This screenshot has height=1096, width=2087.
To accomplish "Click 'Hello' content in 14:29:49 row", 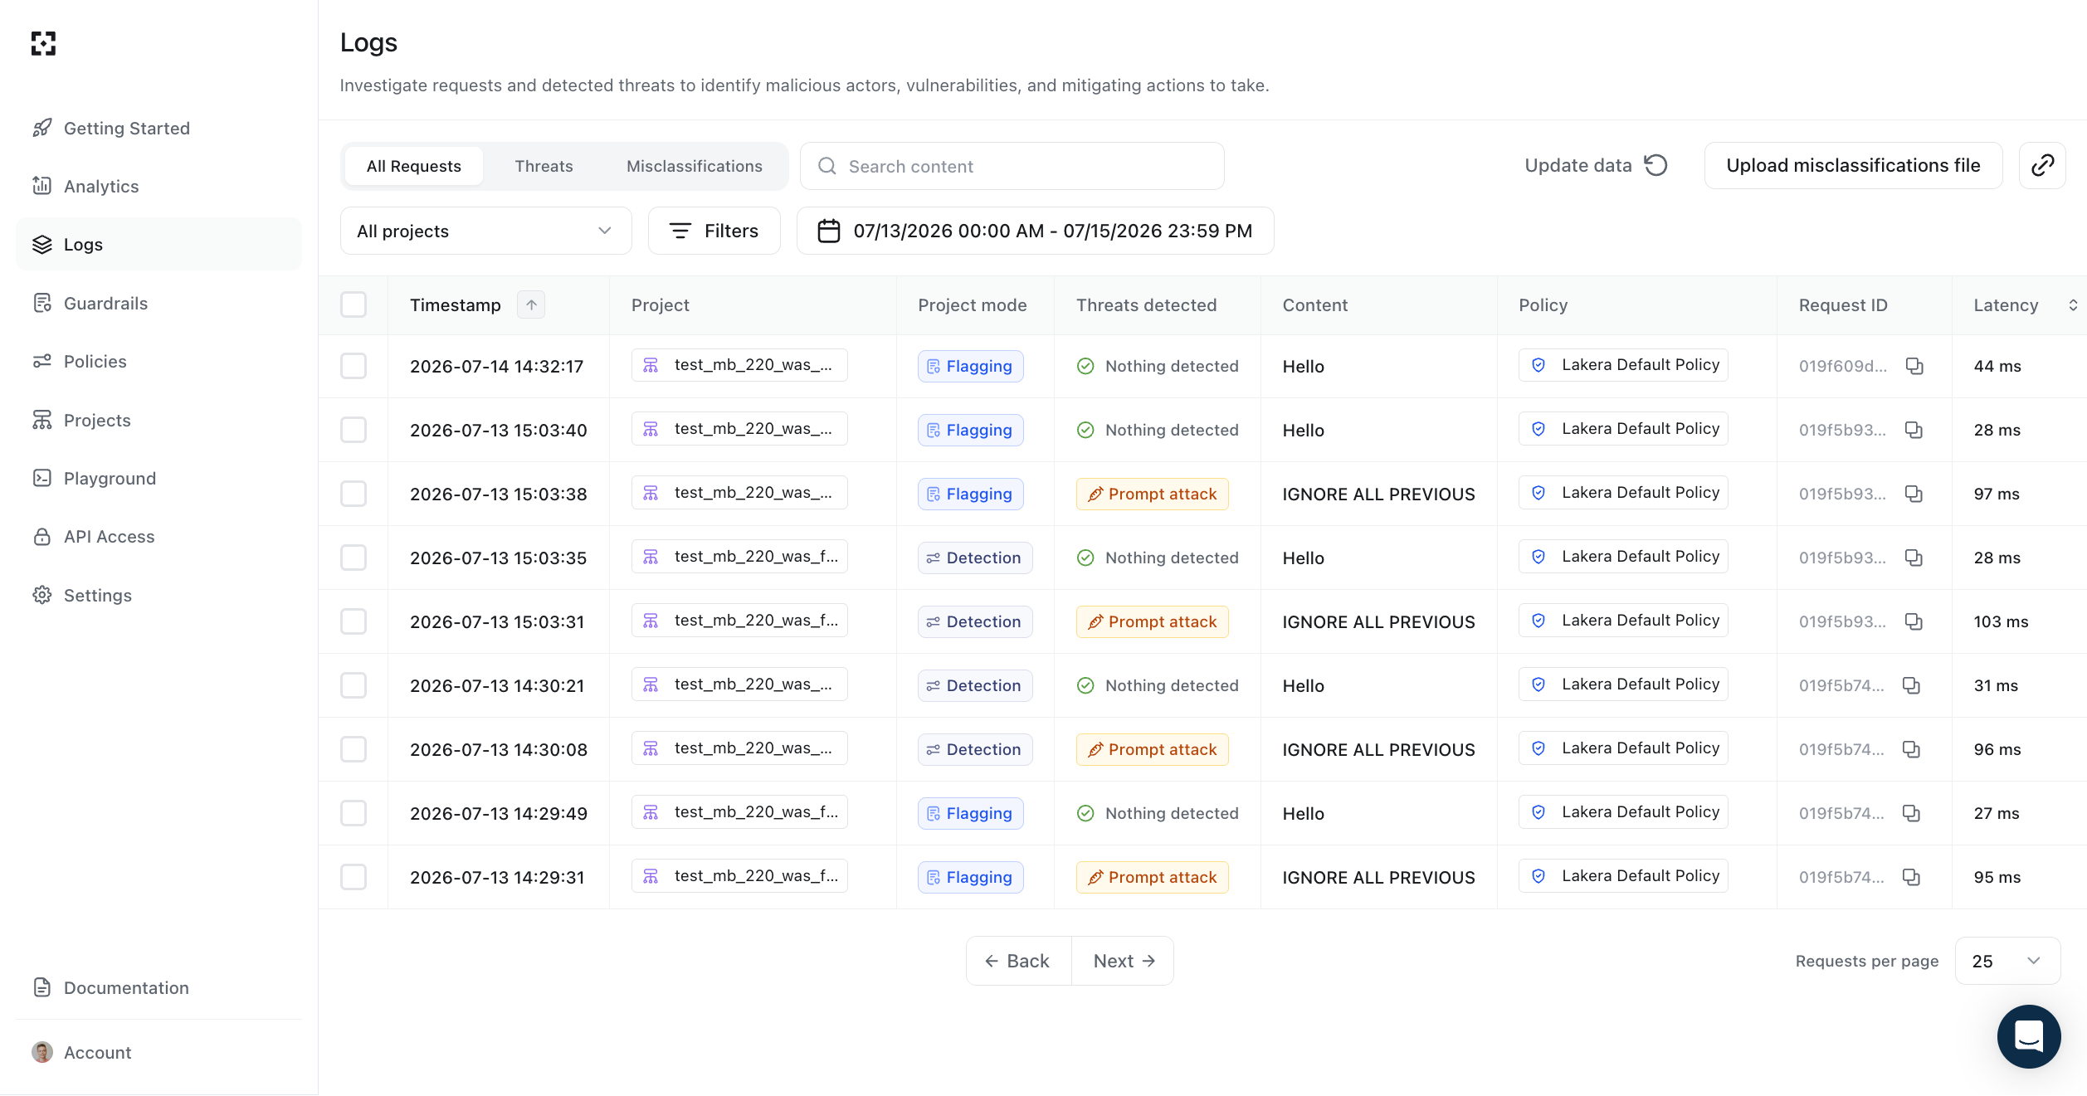I will coord(1303,813).
